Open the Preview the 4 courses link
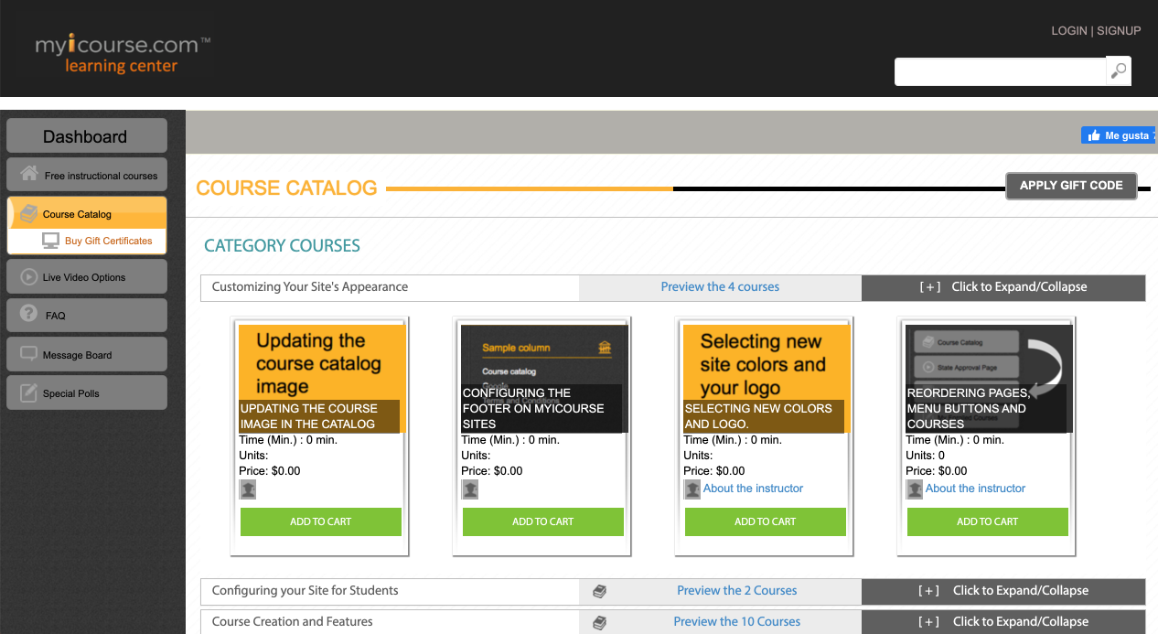Screen dimensions: 1158x634 720,286
